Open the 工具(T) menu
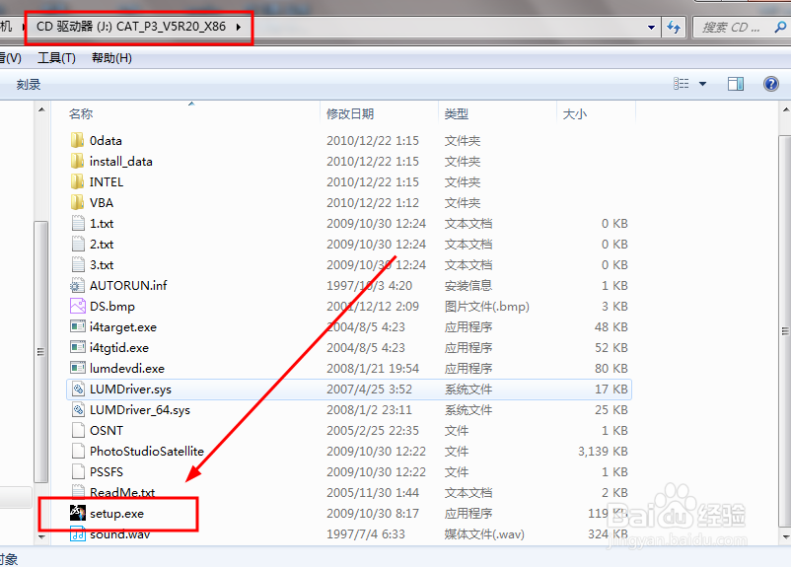791x567 pixels. point(56,58)
